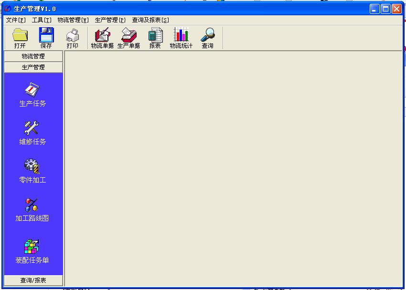Open the 生产管理[P] menu
The height and width of the screenshot is (290, 406).
click(x=110, y=20)
